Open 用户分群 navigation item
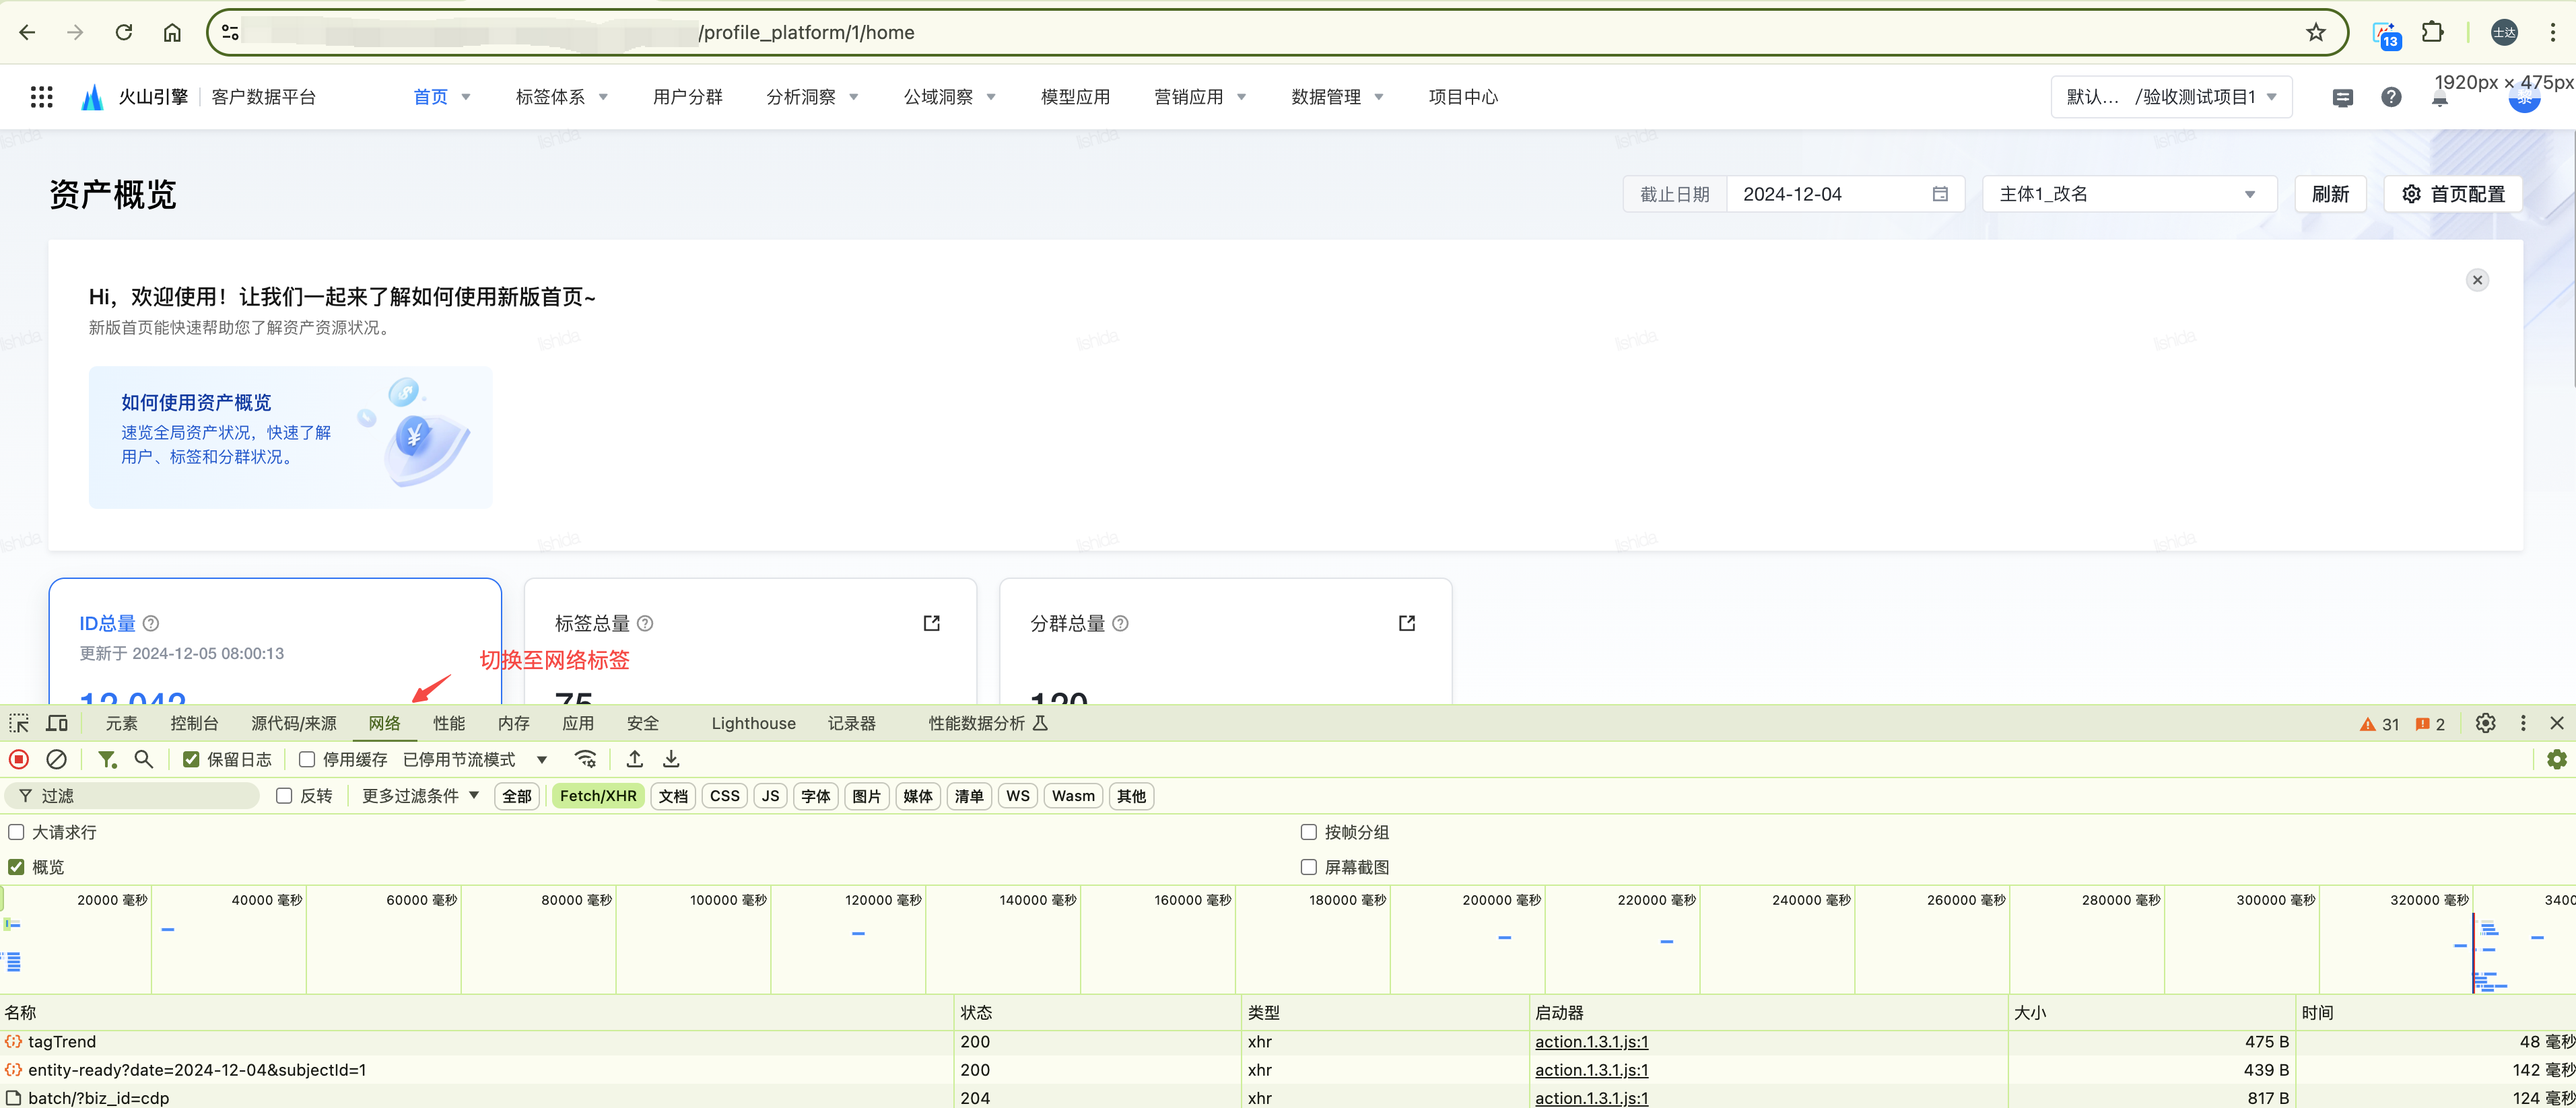This screenshot has height=1108, width=2576. 687,97
